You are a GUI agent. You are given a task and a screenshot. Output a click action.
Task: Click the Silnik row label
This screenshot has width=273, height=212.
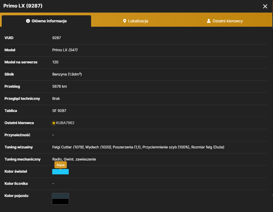[x=9, y=74]
